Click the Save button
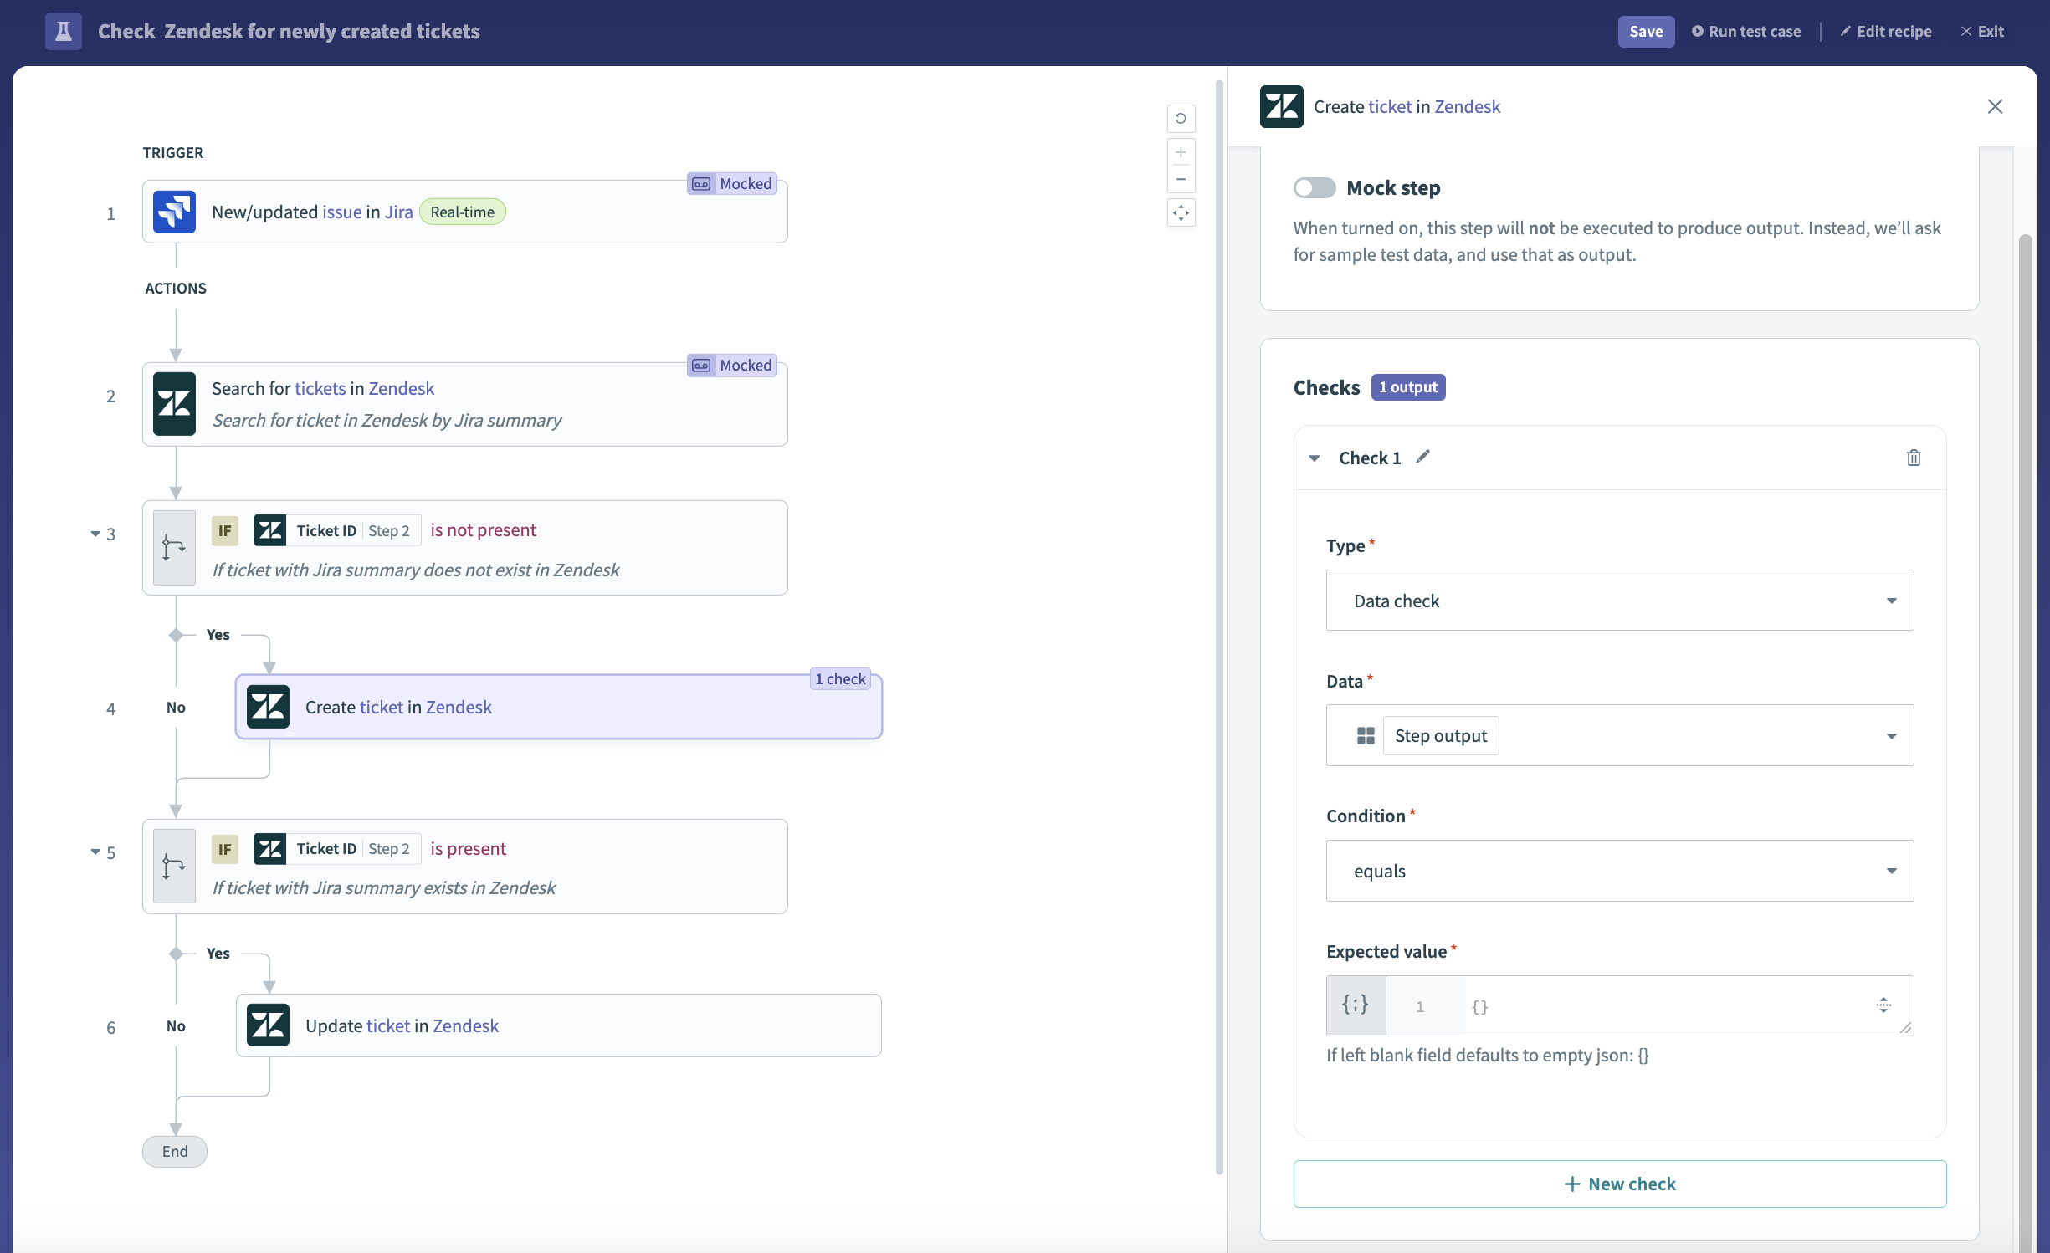Image resolution: width=2050 pixels, height=1253 pixels. (x=1645, y=32)
